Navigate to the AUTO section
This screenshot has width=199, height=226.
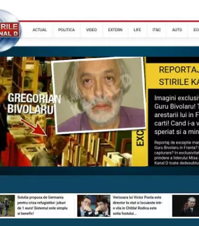177,30
